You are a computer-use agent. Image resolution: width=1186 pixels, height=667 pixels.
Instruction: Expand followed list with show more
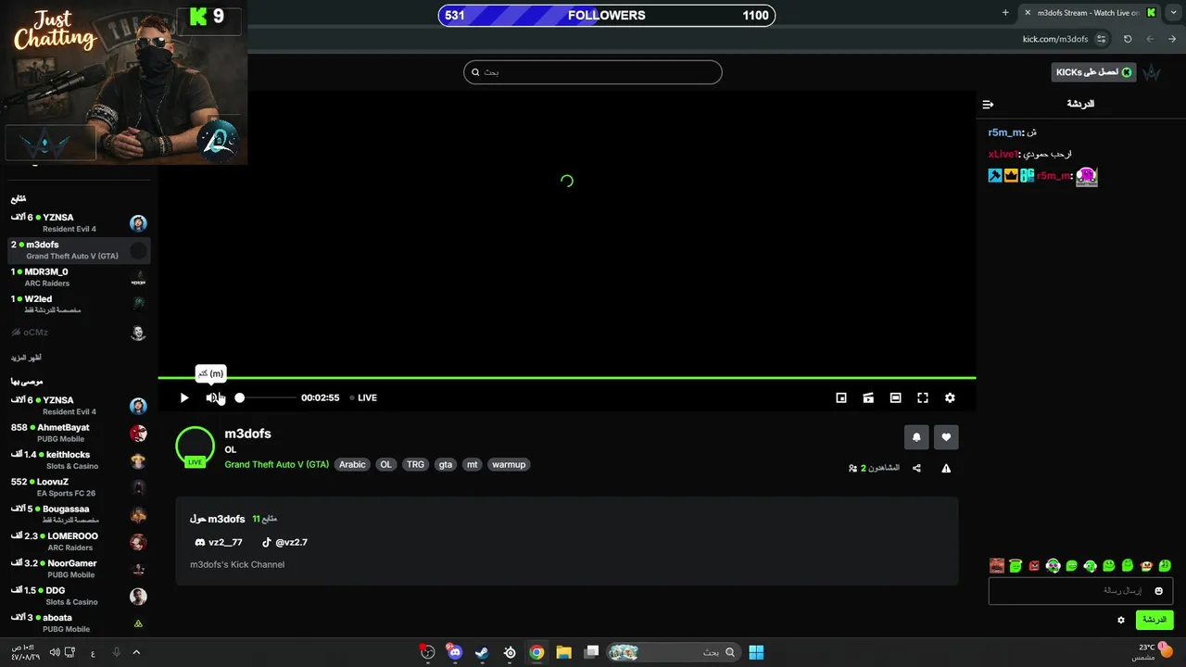(26, 358)
